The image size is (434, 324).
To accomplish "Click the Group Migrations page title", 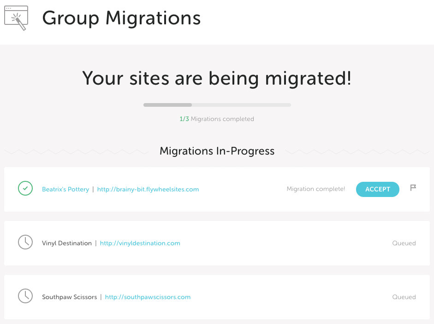I will 121,18.
